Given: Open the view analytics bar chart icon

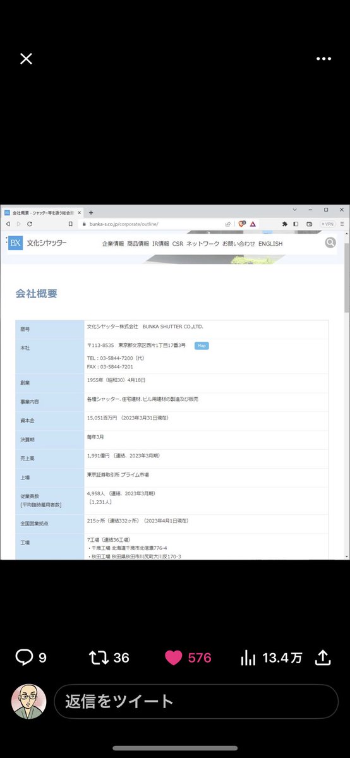Looking at the screenshot, I should [x=248, y=658].
